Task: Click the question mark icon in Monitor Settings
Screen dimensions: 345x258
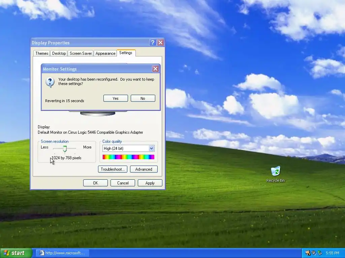Action: click(x=50, y=83)
